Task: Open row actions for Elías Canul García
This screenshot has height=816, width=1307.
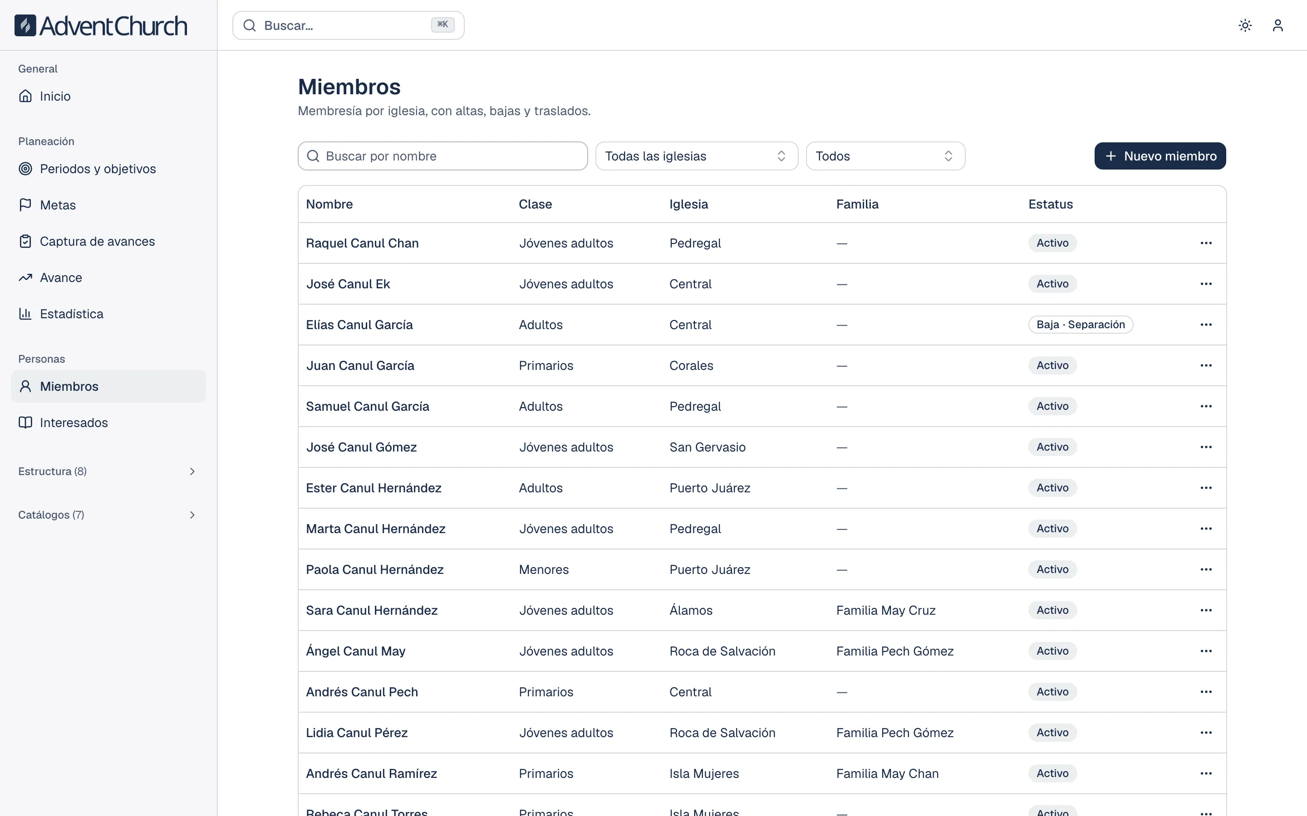Action: click(1206, 324)
